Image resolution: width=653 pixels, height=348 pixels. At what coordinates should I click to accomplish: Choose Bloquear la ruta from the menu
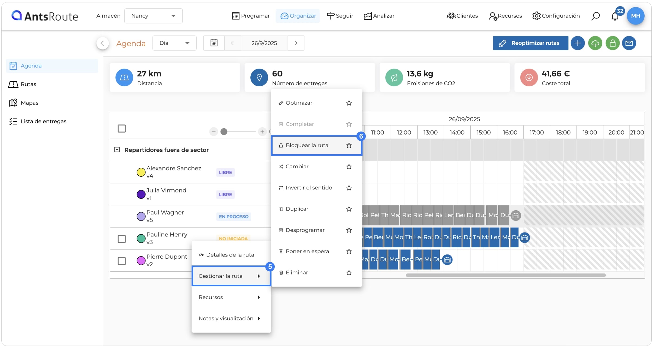pos(316,145)
